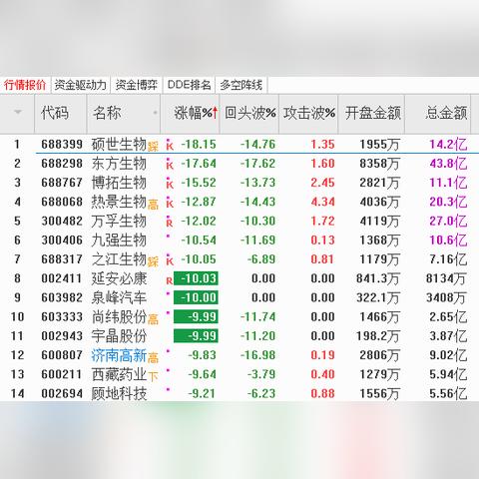Click the highlighted -10.00 change cell
This screenshot has height=479, width=479.
tap(196, 297)
